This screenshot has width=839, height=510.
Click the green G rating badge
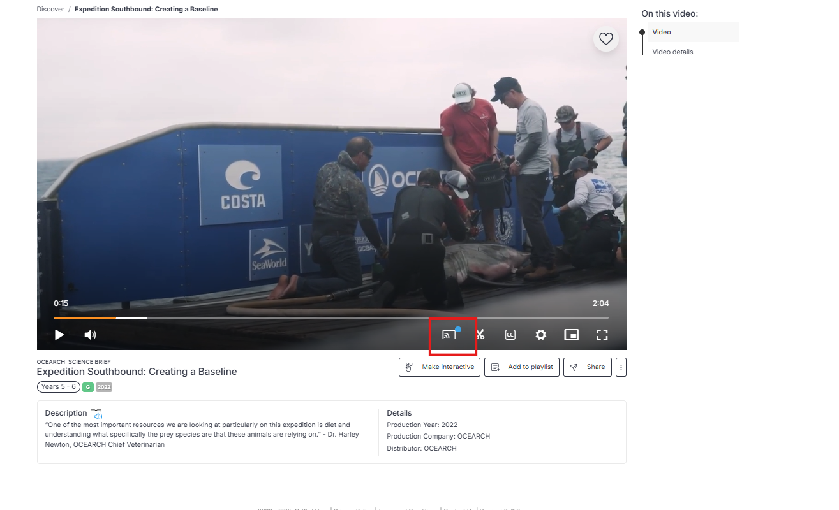(88, 387)
